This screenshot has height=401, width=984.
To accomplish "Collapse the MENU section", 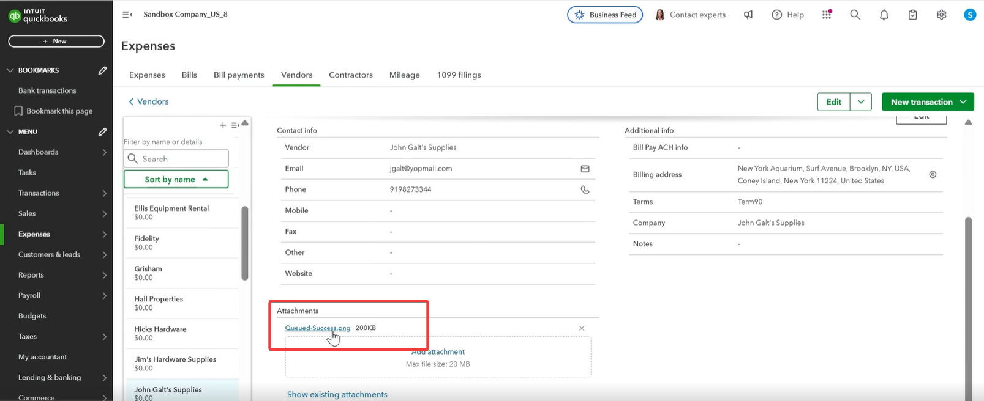I will [10, 131].
